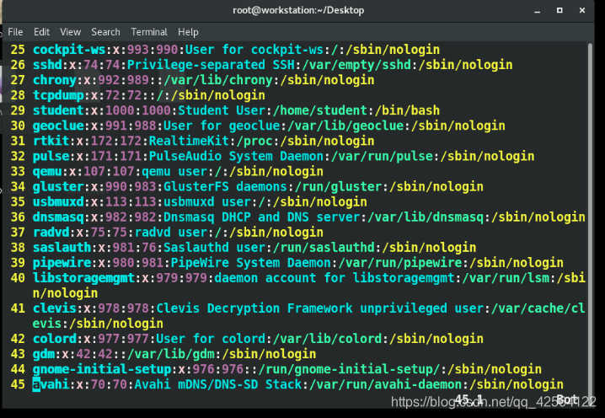Click 'PipeWire System Daemon' text
605x418 pixels.
(x=251, y=263)
